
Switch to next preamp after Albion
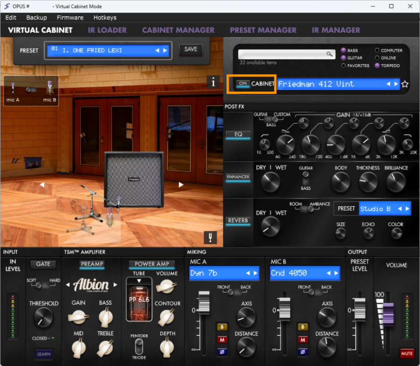click(115, 285)
